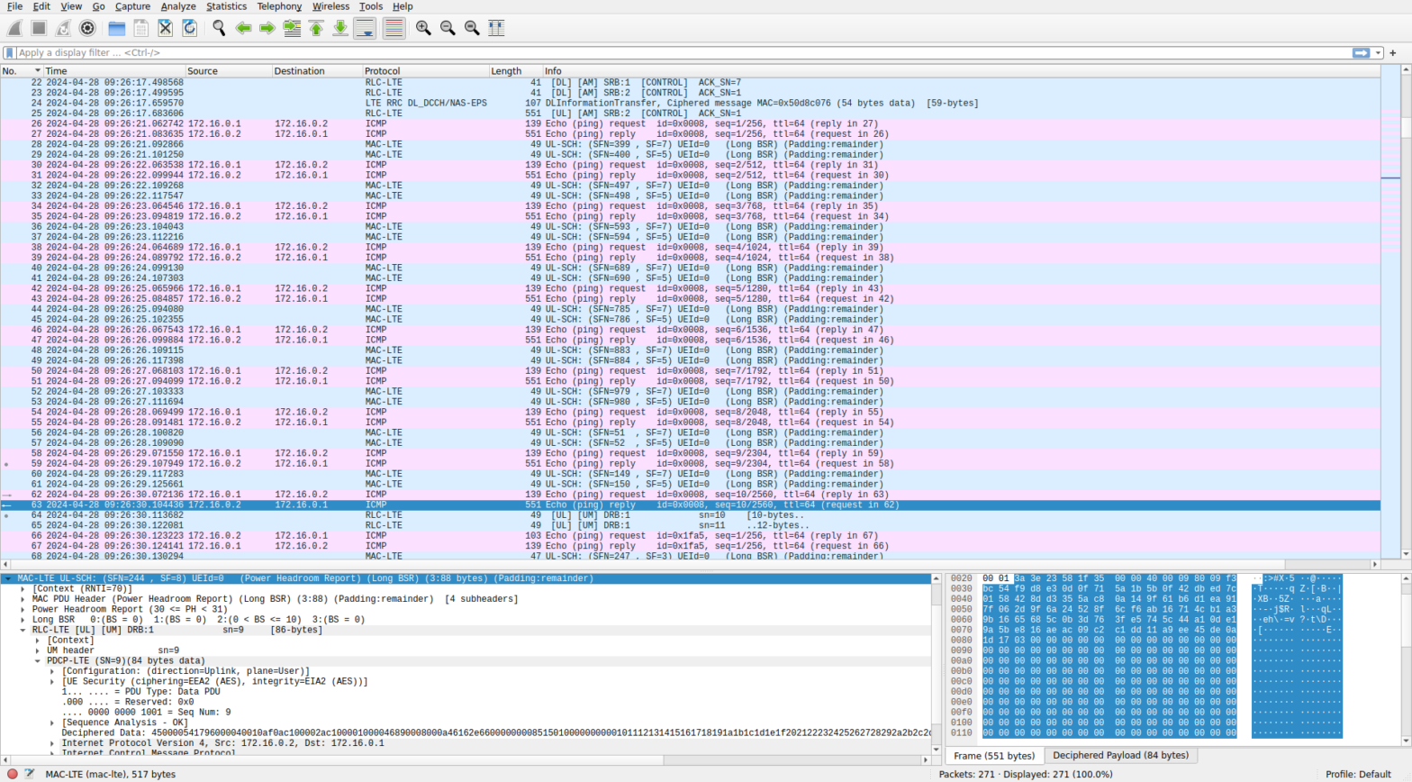This screenshot has width=1412, height=782.
Task: Add a display filter button with plus
Action: click(x=1393, y=53)
